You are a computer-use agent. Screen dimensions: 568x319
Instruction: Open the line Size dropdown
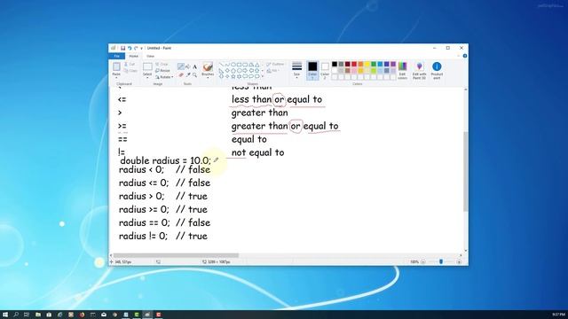(x=296, y=69)
